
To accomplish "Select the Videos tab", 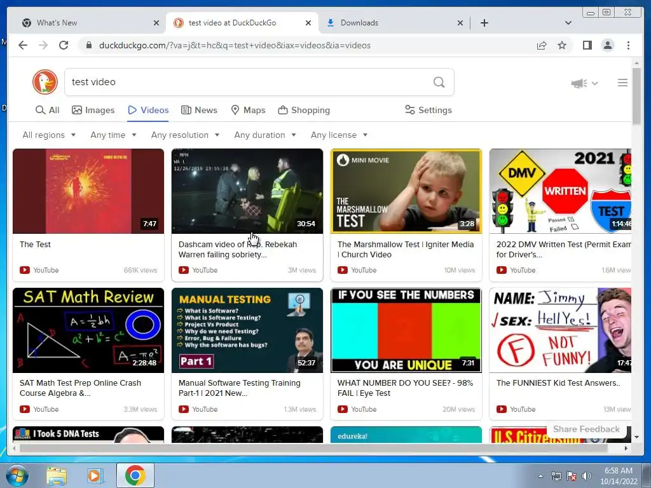I will pyautogui.click(x=148, y=110).
